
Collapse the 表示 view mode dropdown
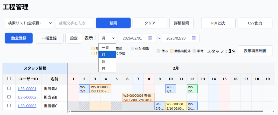107,38
